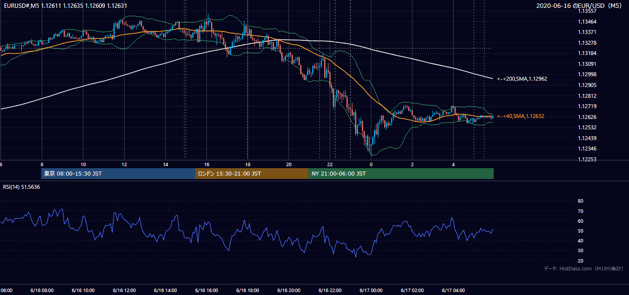
Task: Click the 200 SMA 1.12962 label
Action: pos(522,79)
